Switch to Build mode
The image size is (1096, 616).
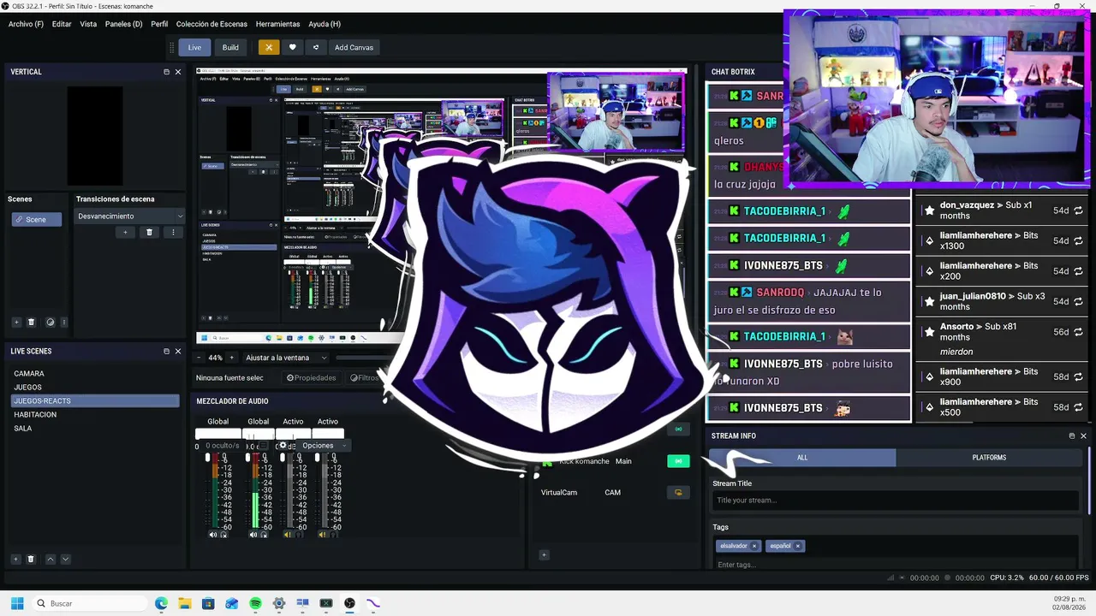[230, 47]
